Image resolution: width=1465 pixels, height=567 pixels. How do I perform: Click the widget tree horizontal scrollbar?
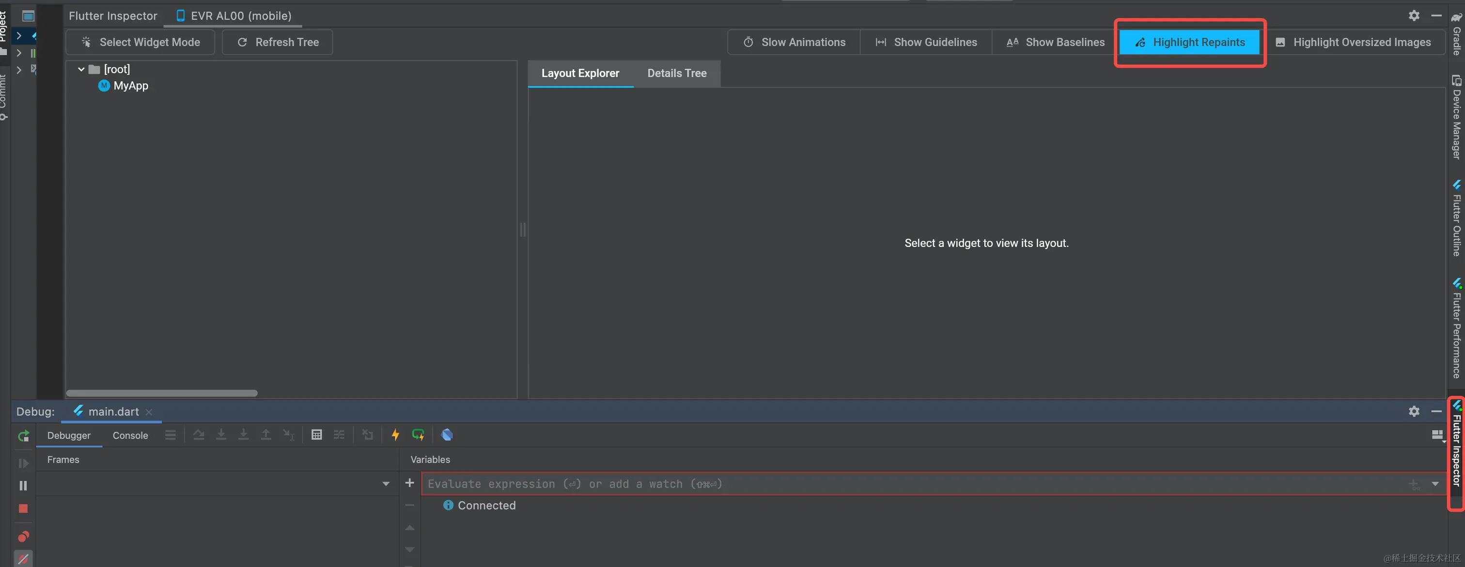(162, 393)
